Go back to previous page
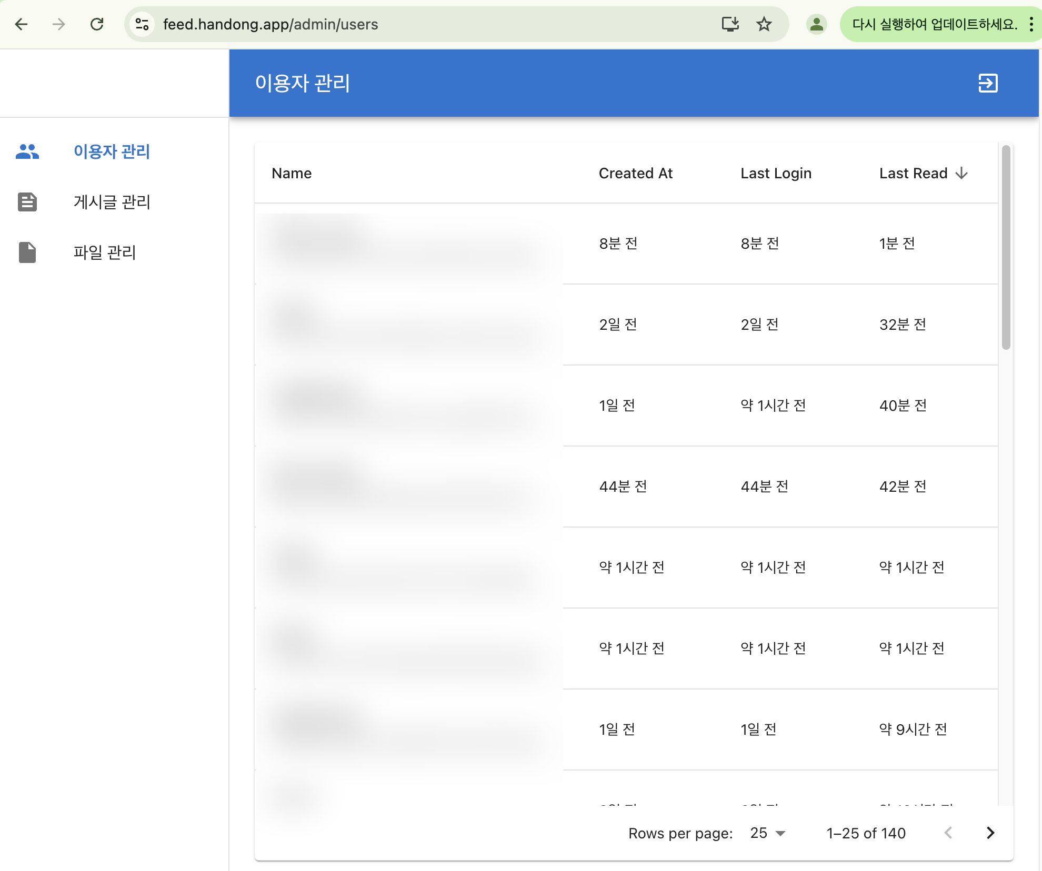The height and width of the screenshot is (871, 1042). pyautogui.click(x=22, y=24)
